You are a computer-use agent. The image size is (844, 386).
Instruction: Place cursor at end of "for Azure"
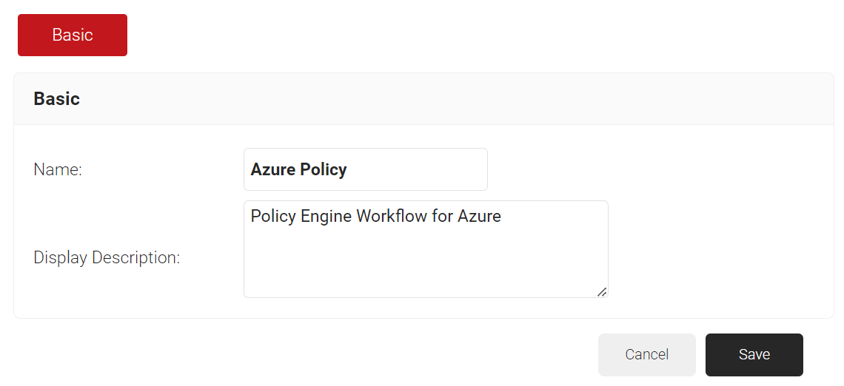pos(503,216)
